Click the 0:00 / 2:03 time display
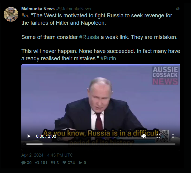 pyautogui.click(x=46, y=136)
